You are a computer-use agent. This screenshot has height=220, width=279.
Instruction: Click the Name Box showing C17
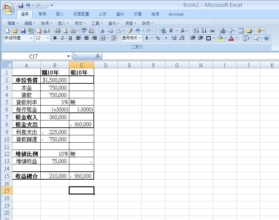coord(33,56)
